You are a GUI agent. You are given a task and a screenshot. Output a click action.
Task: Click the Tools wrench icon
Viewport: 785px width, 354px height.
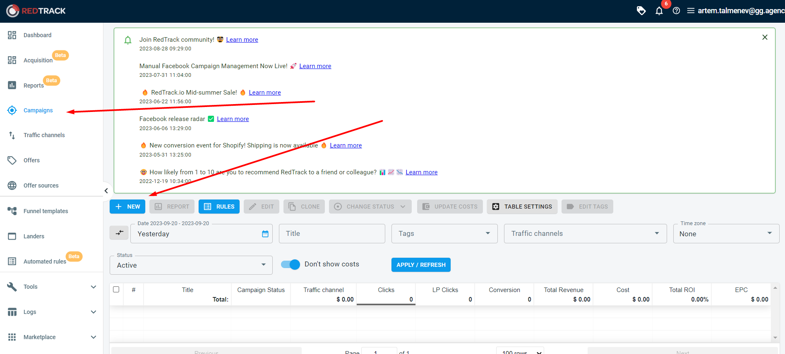click(x=12, y=287)
